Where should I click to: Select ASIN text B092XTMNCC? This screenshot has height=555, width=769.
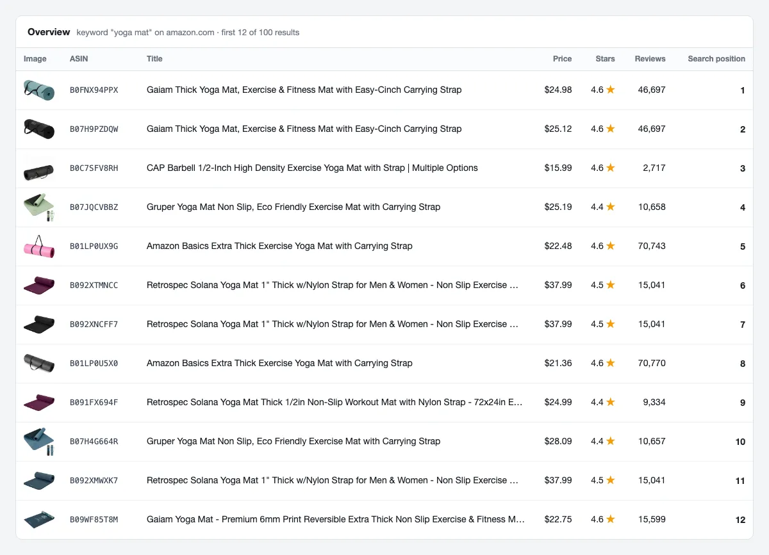tap(94, 286)
